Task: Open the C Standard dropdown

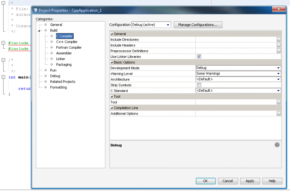Action: tap(238, 90)
